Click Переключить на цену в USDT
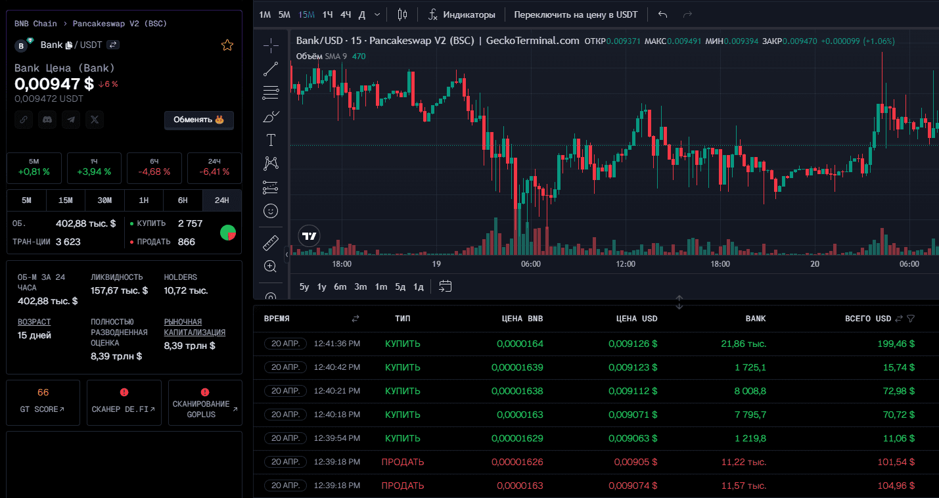This screenshot has width=939, height=498. pos(576,14)
